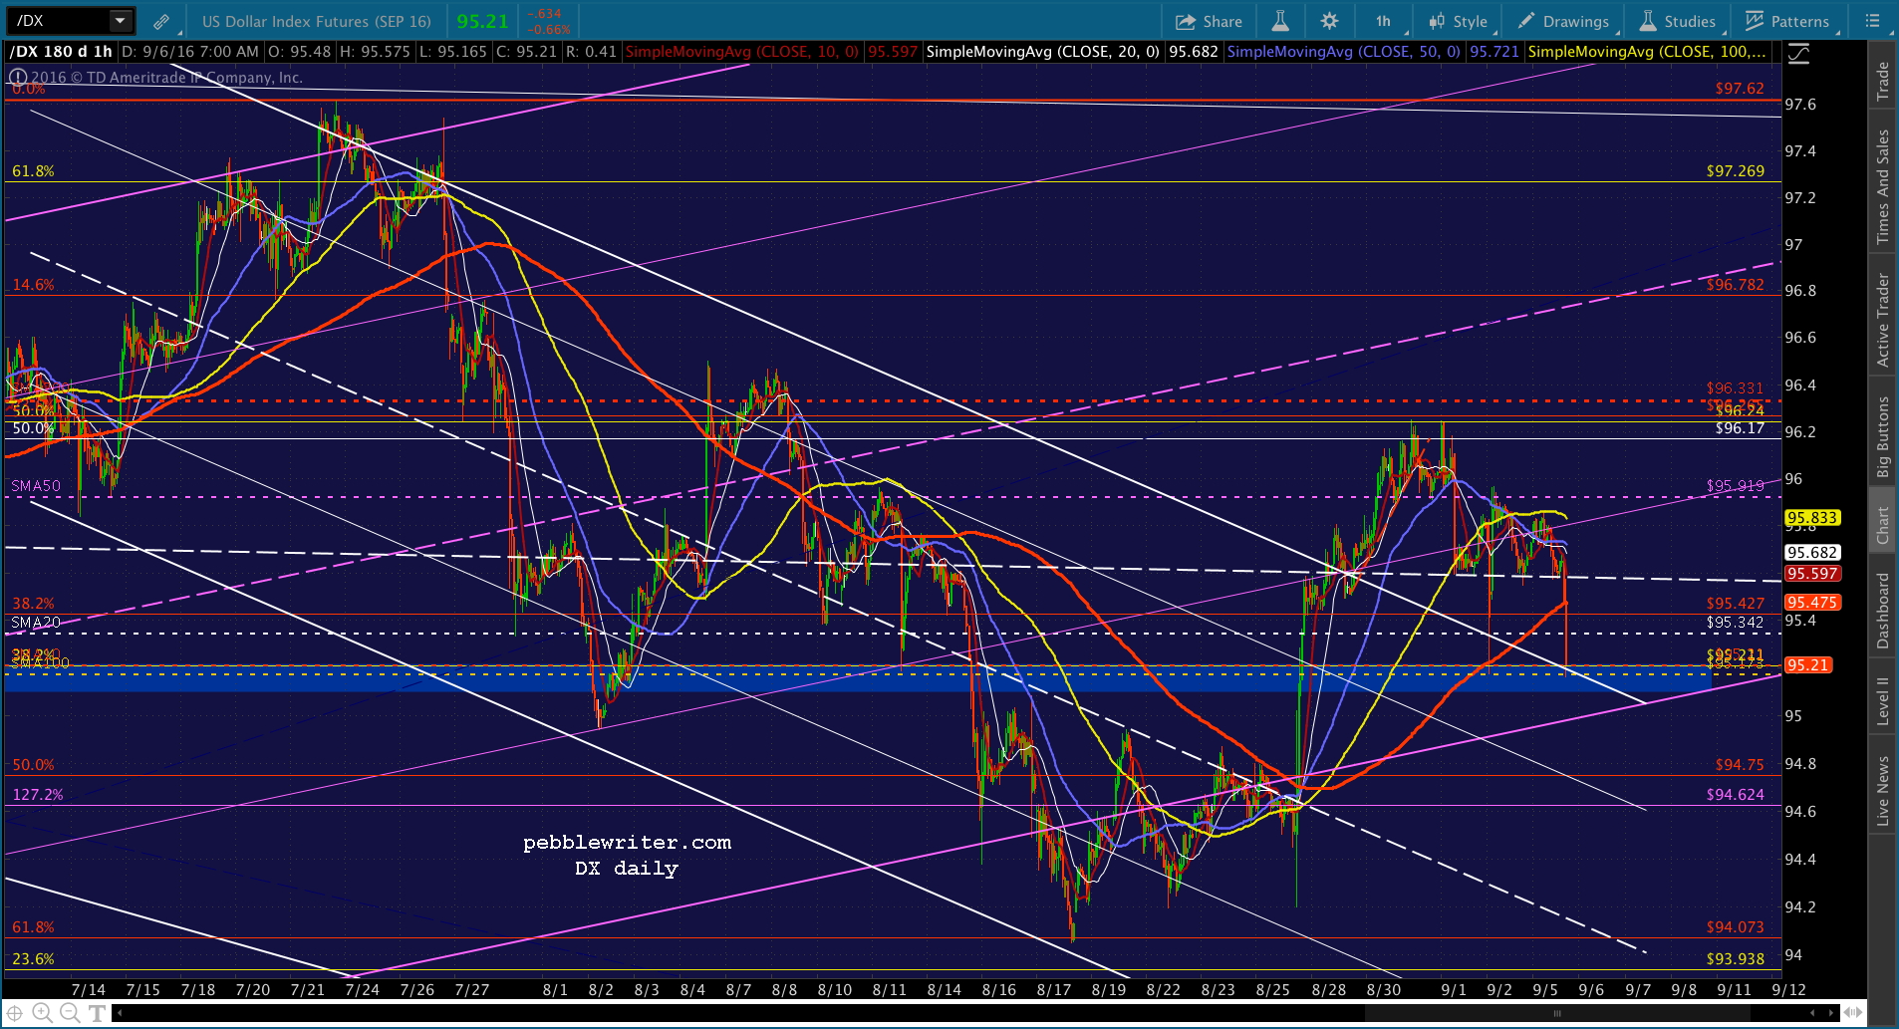
Task: Click the white 95.682 price axis bubble
Action: pyautogui.click(x=1812, y=553)
